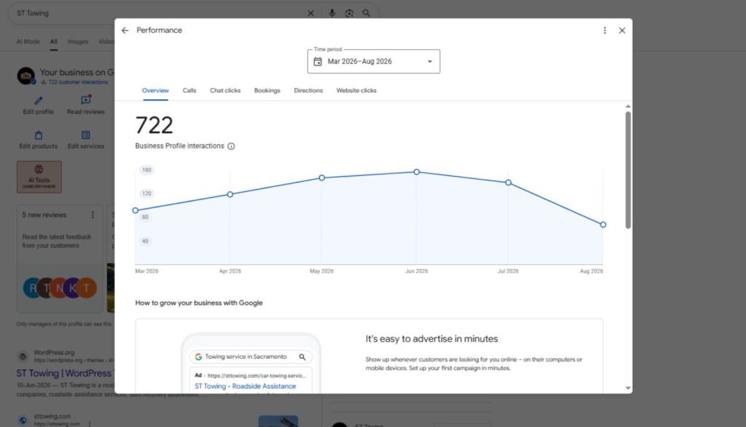Open the Directions tab
Image resolution: width=746 pixels, height=427 pixels.
pyautogui.click(x=308, y=90)
